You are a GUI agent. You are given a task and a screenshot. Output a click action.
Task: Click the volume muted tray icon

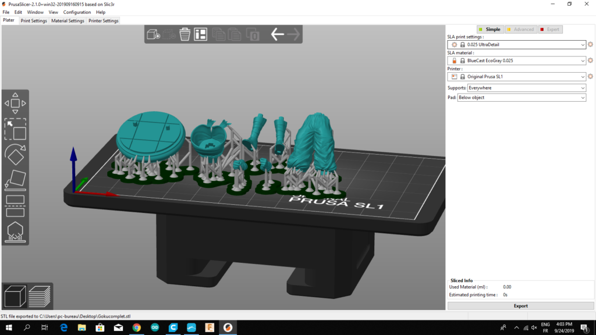(x=534, y=327)
